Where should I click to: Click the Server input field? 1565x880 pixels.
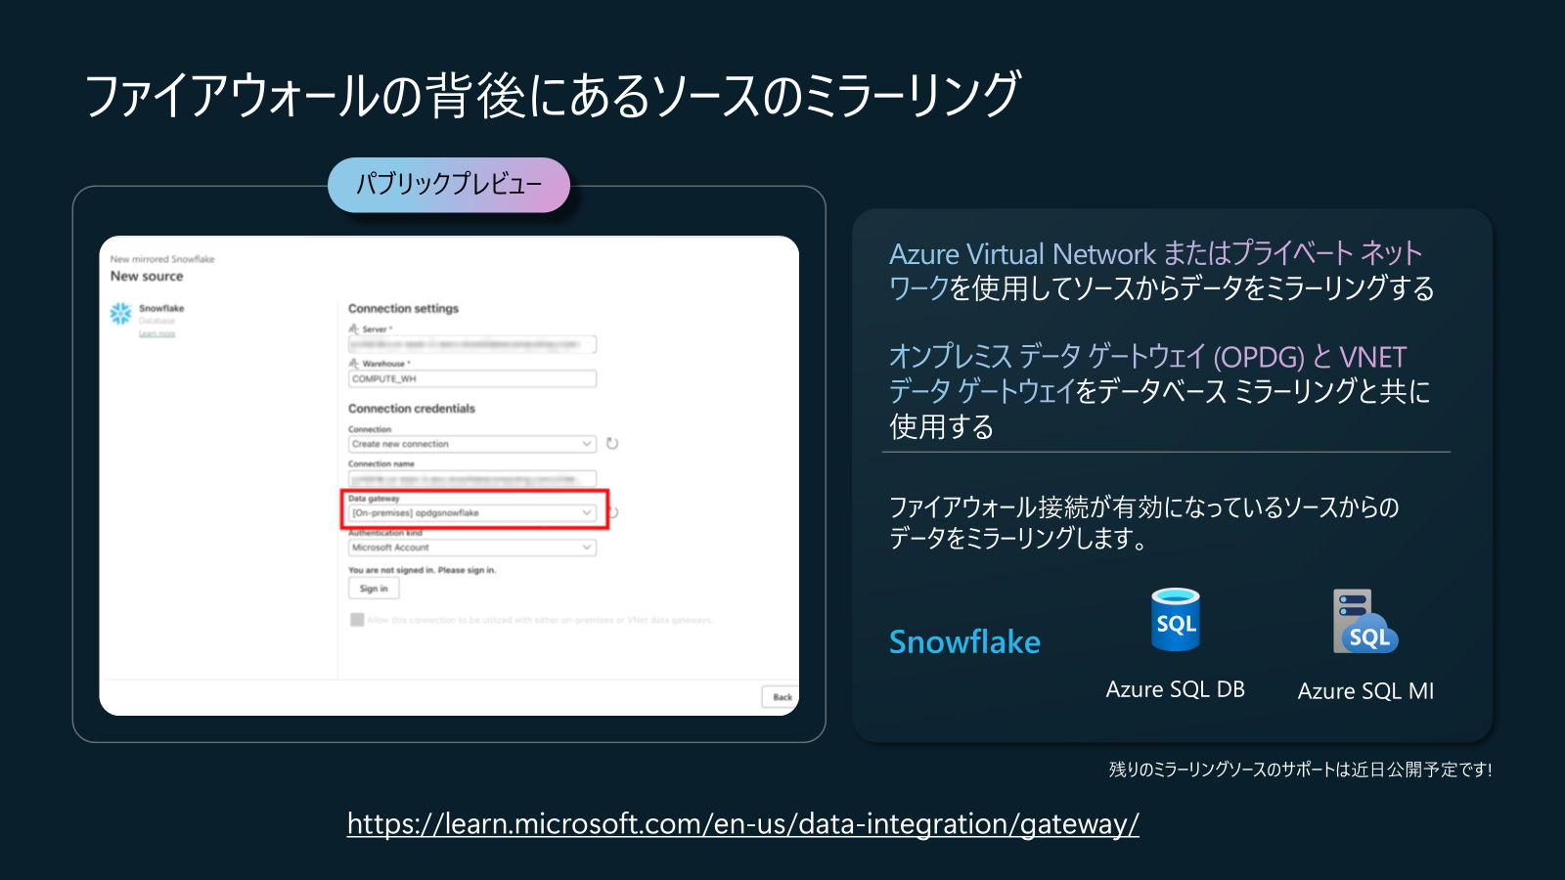[472, 344]
